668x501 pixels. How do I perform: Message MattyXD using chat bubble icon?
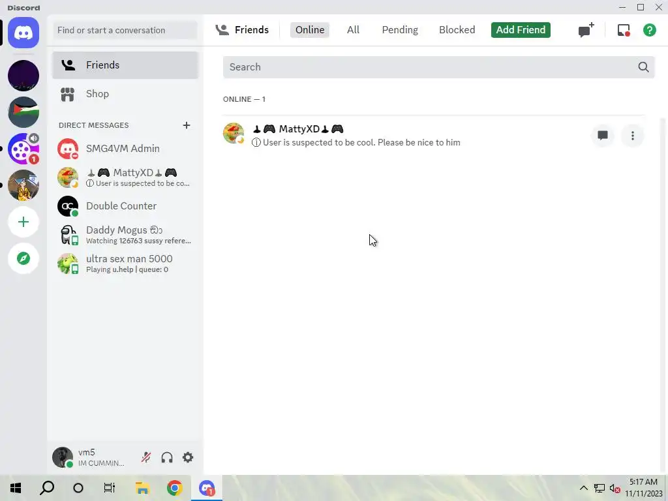click(602, 136)
